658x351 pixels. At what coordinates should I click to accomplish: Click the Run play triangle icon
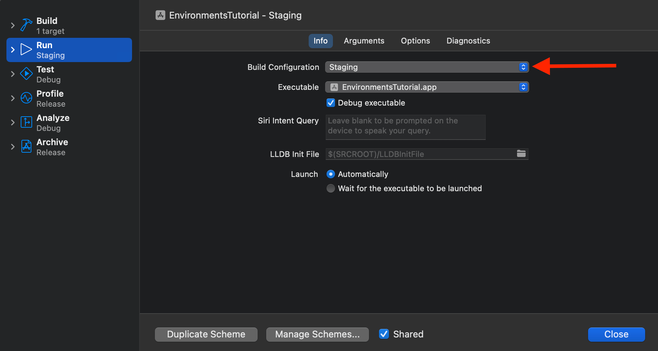click(x=26, y=49)
